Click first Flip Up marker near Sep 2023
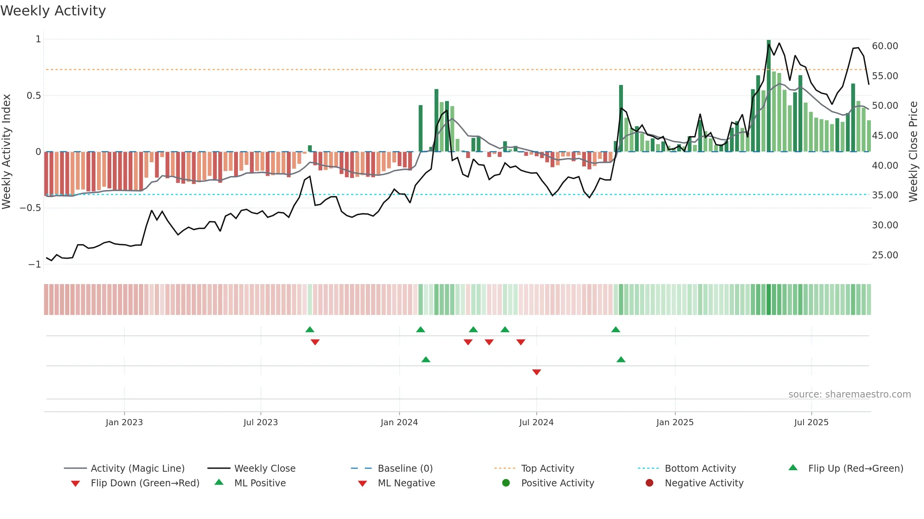This screenshot has width=924, height=519. click(310, 329)
